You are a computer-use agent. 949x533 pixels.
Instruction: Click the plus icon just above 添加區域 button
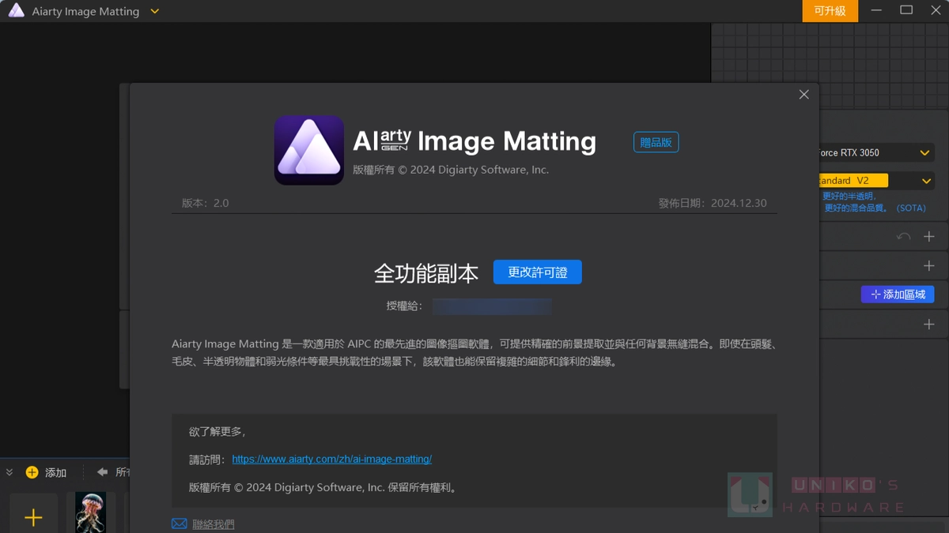tap(929, 265)
